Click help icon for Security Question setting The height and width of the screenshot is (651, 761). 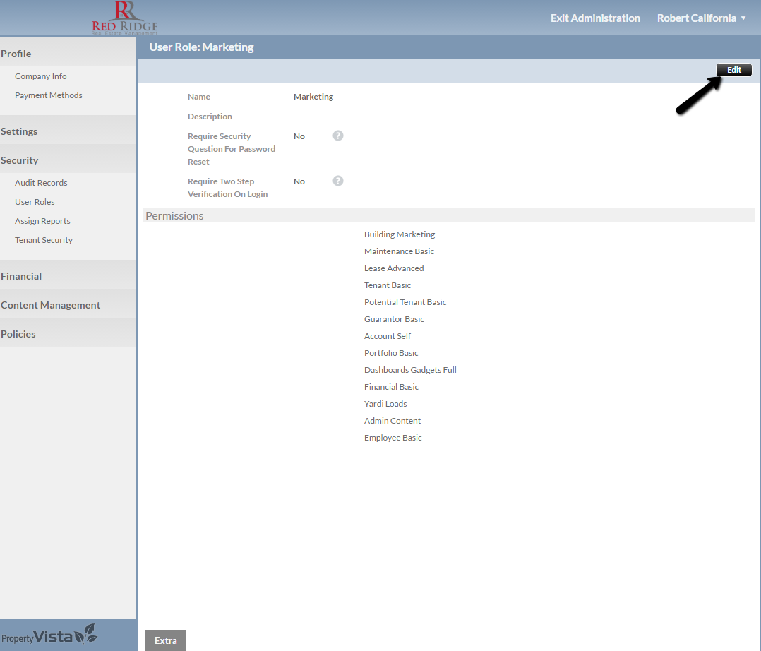pyautogui.click(x=338, y=136)
